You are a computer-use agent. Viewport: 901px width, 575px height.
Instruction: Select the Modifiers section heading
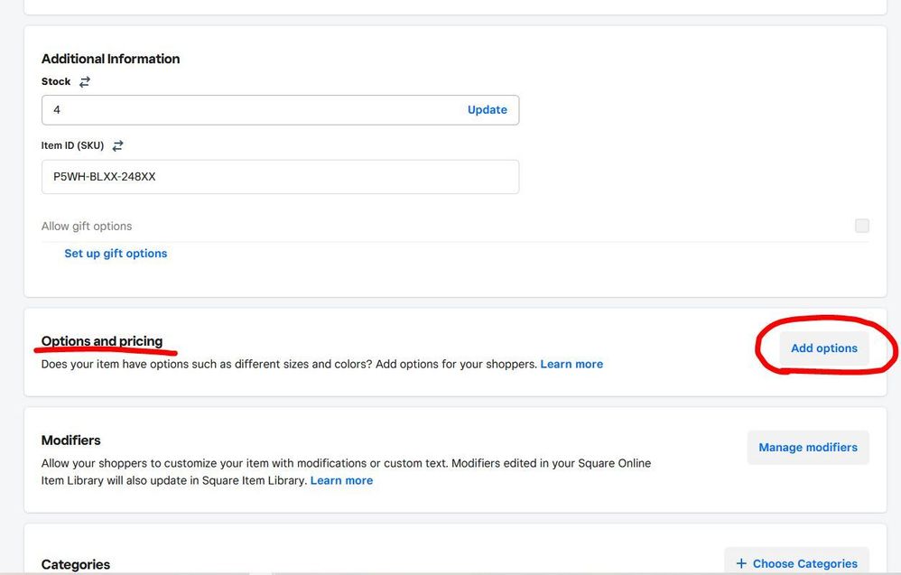(x=71, y=441)
